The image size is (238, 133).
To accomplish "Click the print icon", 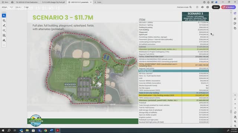I will pos(208,7).
